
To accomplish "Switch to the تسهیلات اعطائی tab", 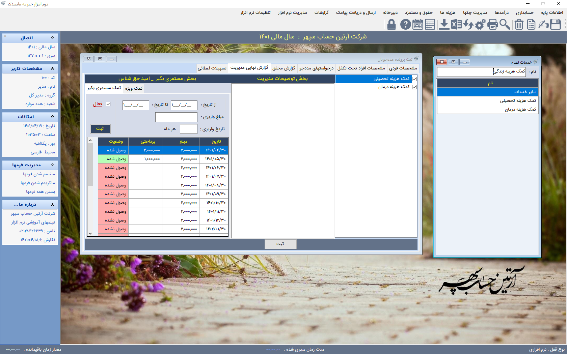I will (212, 68).
